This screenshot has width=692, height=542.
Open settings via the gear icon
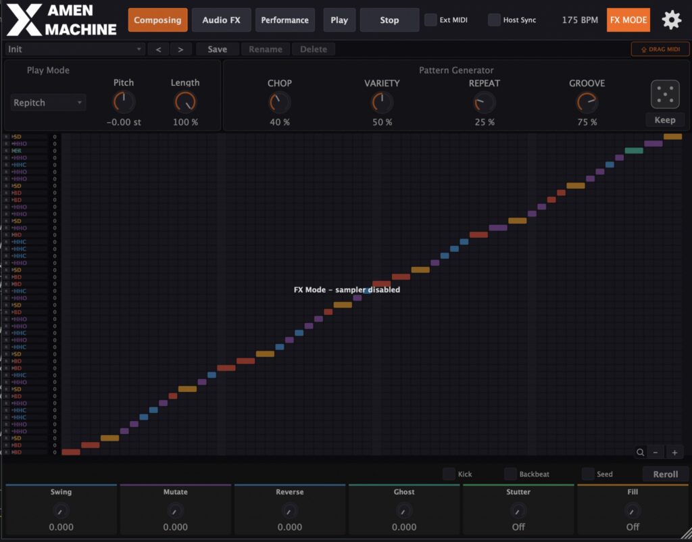671,20
